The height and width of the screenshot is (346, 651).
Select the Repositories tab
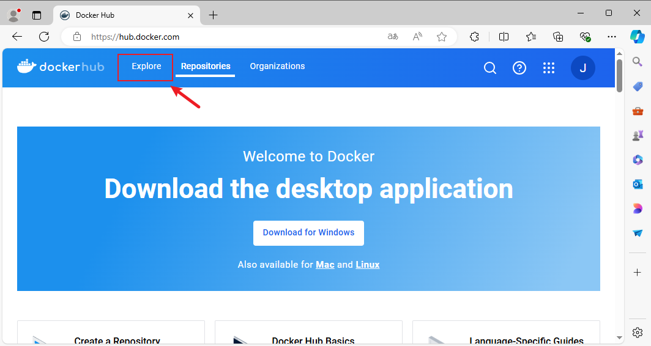206,67
